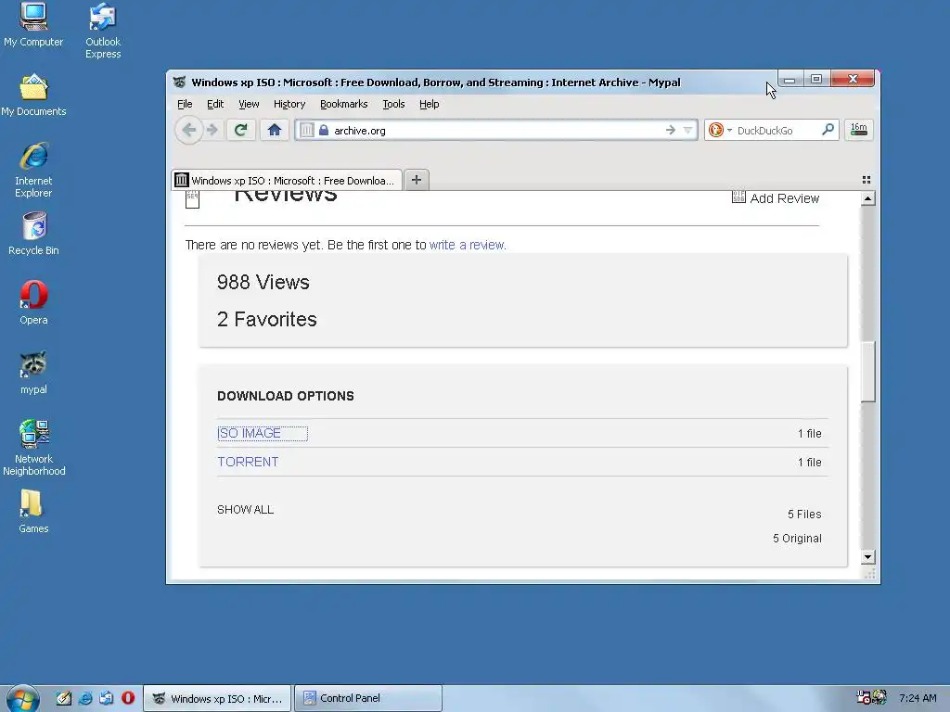
Task: Click the Internet Explorer quick launch icon
Action: (85, 698)
